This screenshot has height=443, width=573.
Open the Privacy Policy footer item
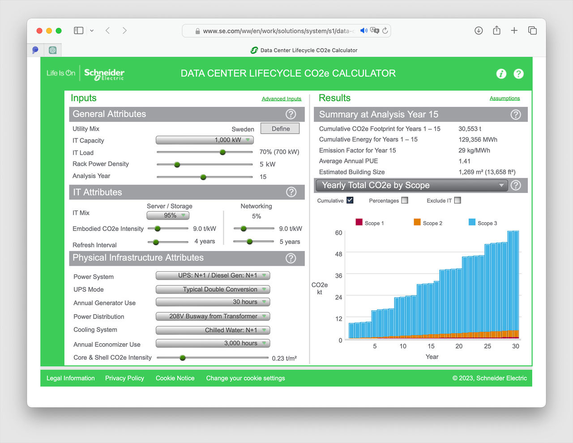[x=124, y=378]
